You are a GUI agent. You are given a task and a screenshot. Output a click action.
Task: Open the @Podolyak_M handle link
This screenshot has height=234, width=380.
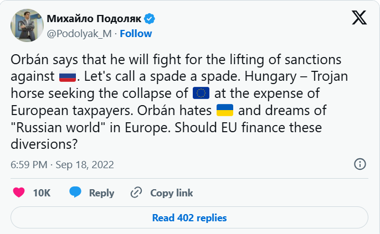79,34
